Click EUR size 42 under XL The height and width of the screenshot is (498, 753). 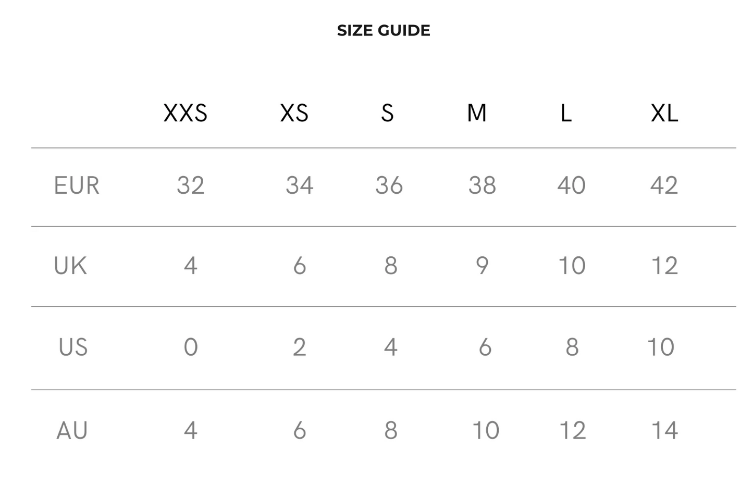[x=664, y=185]
